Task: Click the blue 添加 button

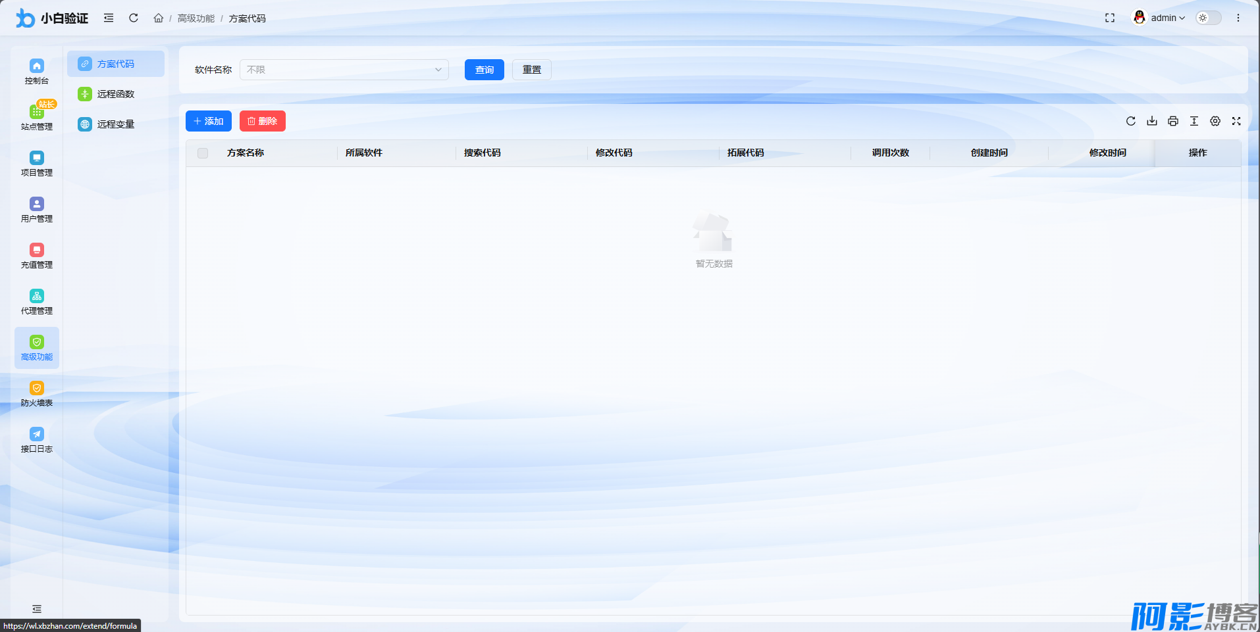Action: pos(208,121)
